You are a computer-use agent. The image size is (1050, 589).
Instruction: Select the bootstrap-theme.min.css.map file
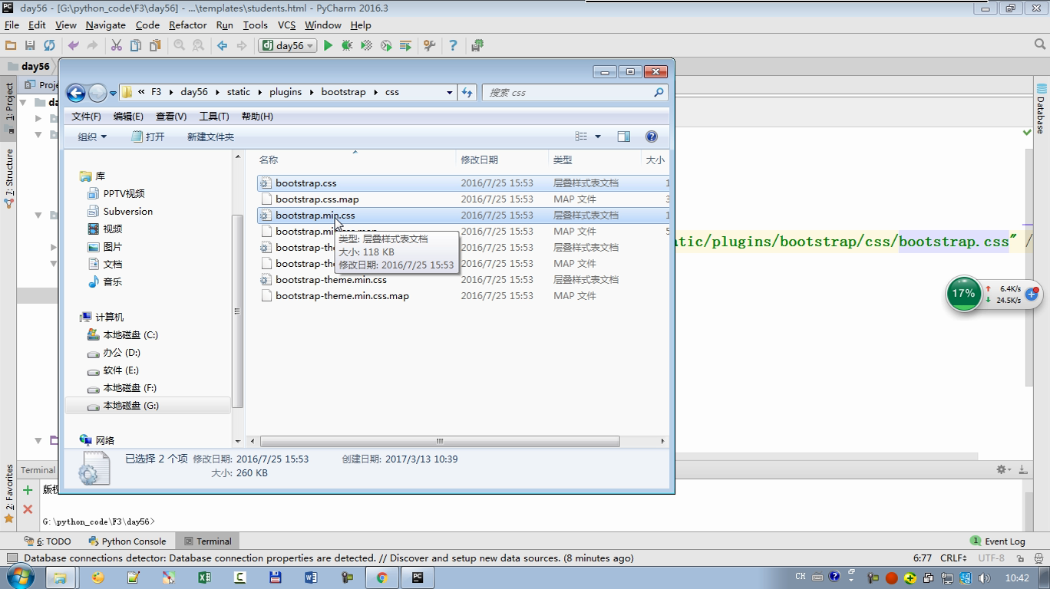(342, 295)
